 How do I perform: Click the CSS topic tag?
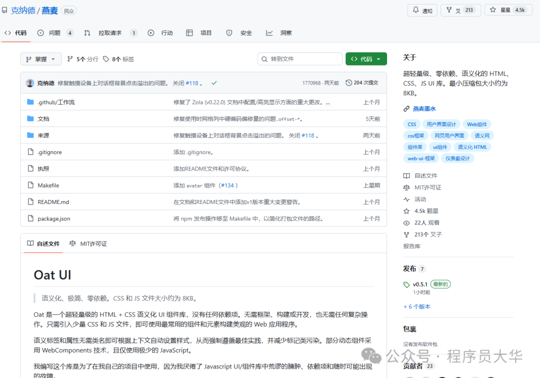(411, 124)
